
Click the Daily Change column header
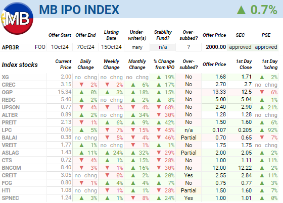click(85, 64)
